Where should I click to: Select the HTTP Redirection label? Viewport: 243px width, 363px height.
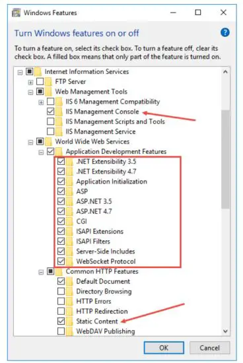click(102, 312)
